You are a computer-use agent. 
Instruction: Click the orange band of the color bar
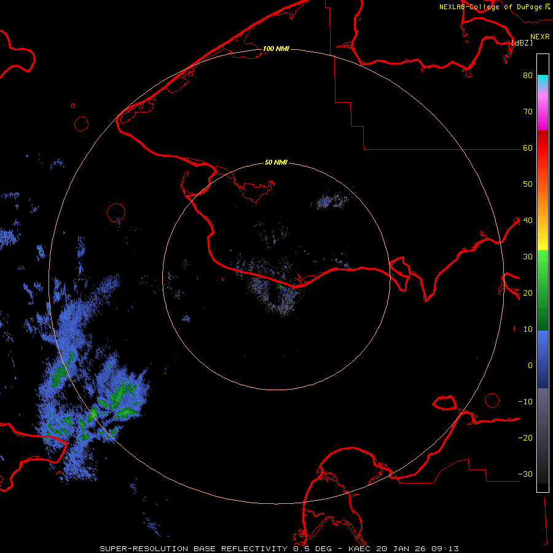(543, 203)
